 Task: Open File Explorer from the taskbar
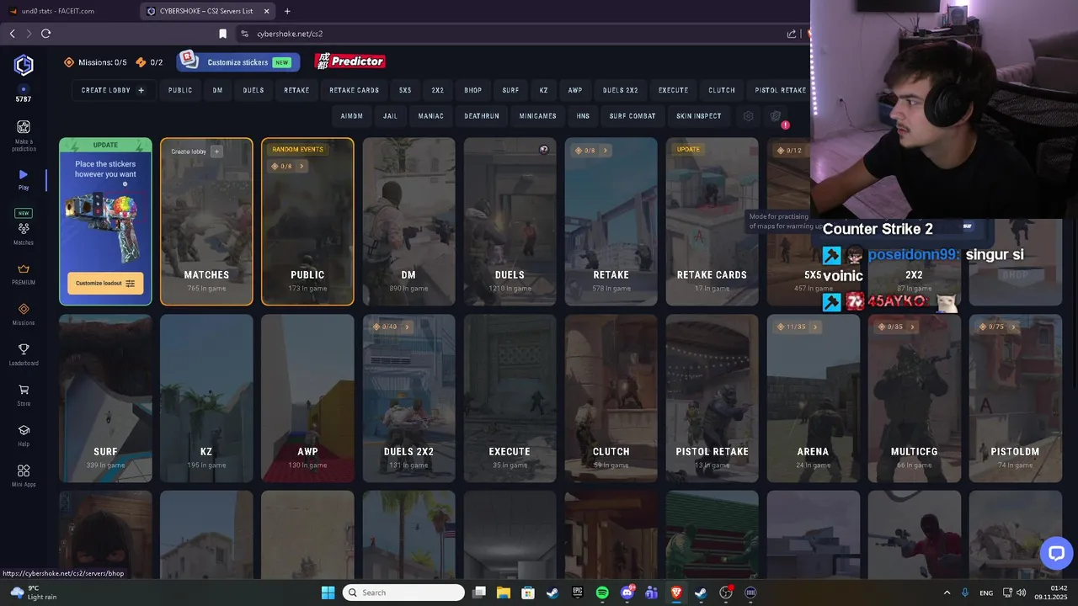point(504,593)
